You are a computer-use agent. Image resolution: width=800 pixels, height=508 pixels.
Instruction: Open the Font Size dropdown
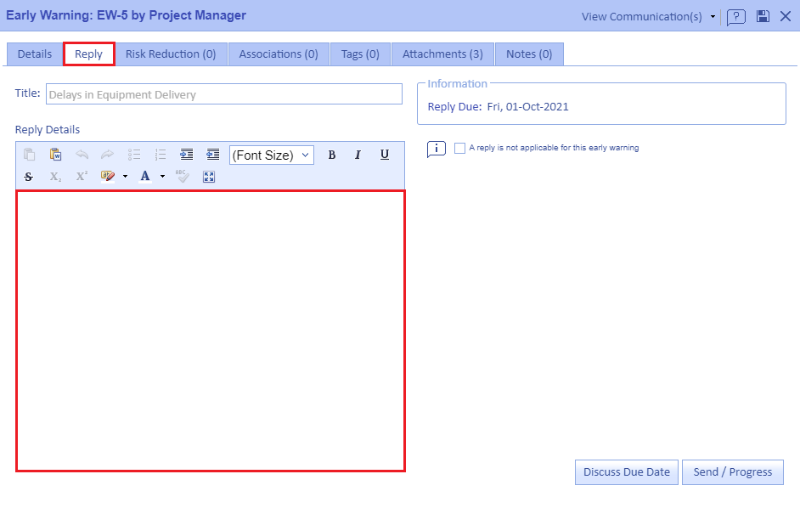click(271, 155)
